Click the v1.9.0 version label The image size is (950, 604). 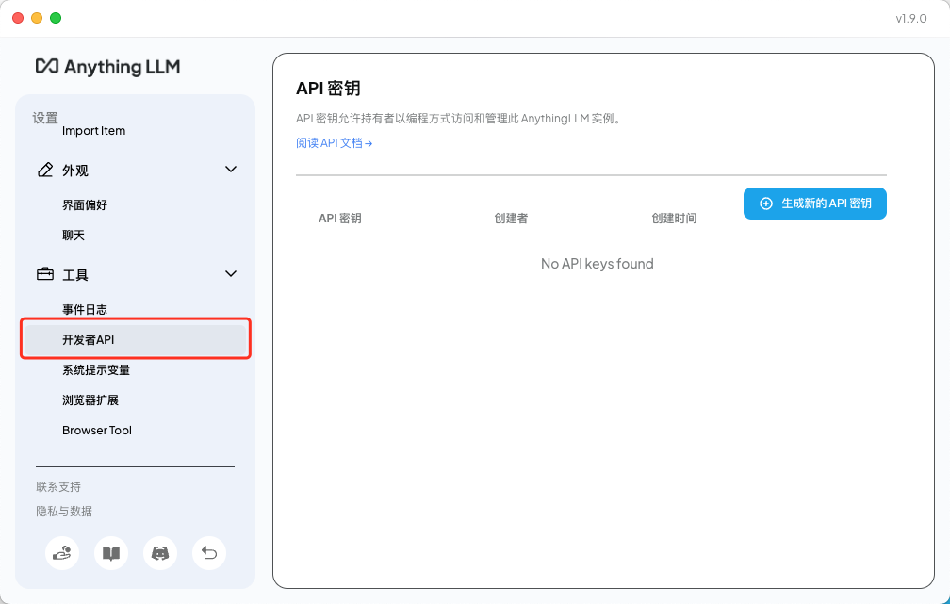pos(911,18)
